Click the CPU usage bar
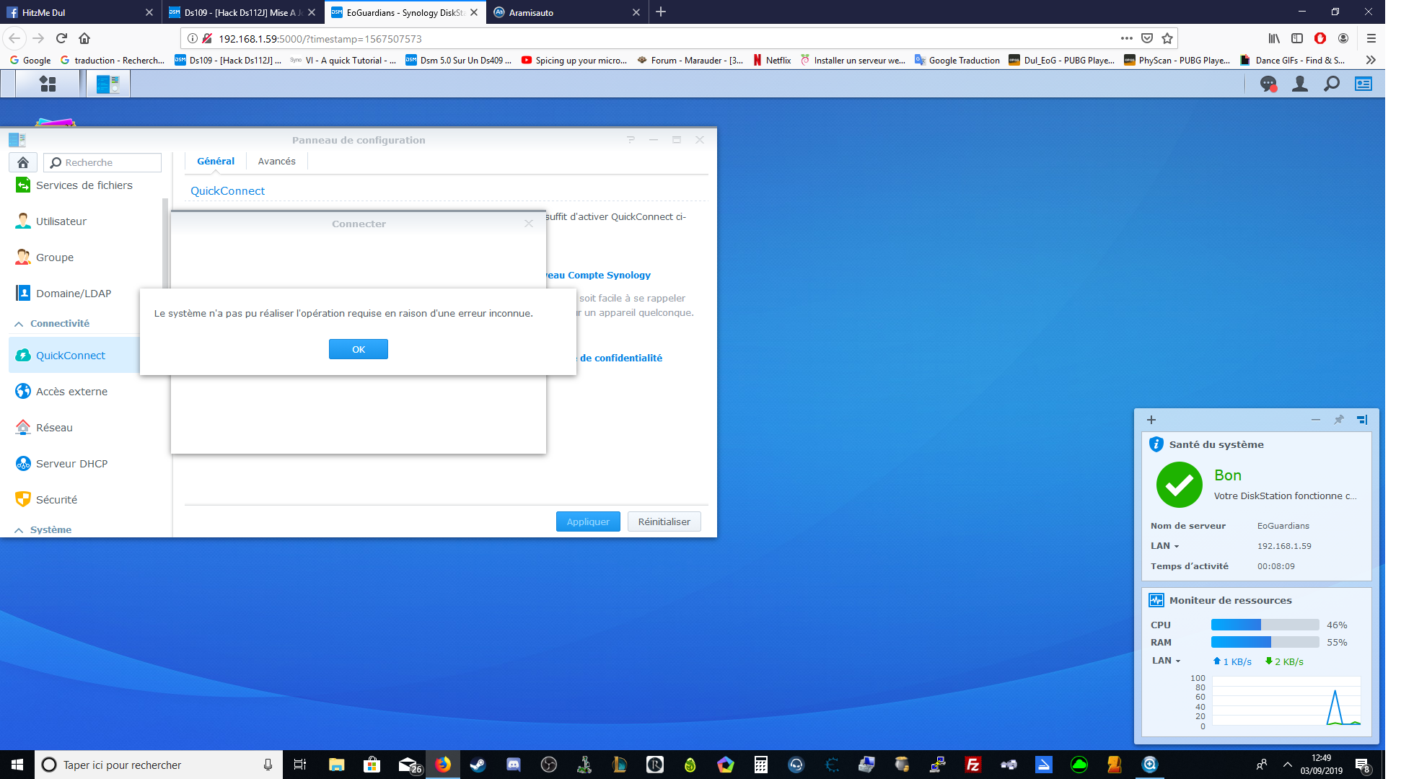Viewport: 1414px width, 779px height. pos(1264,625)
